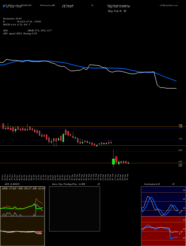The height and width of the screenshot is (246, 186).
Task: Click the white price line at its final value
Action: point(176,88)
